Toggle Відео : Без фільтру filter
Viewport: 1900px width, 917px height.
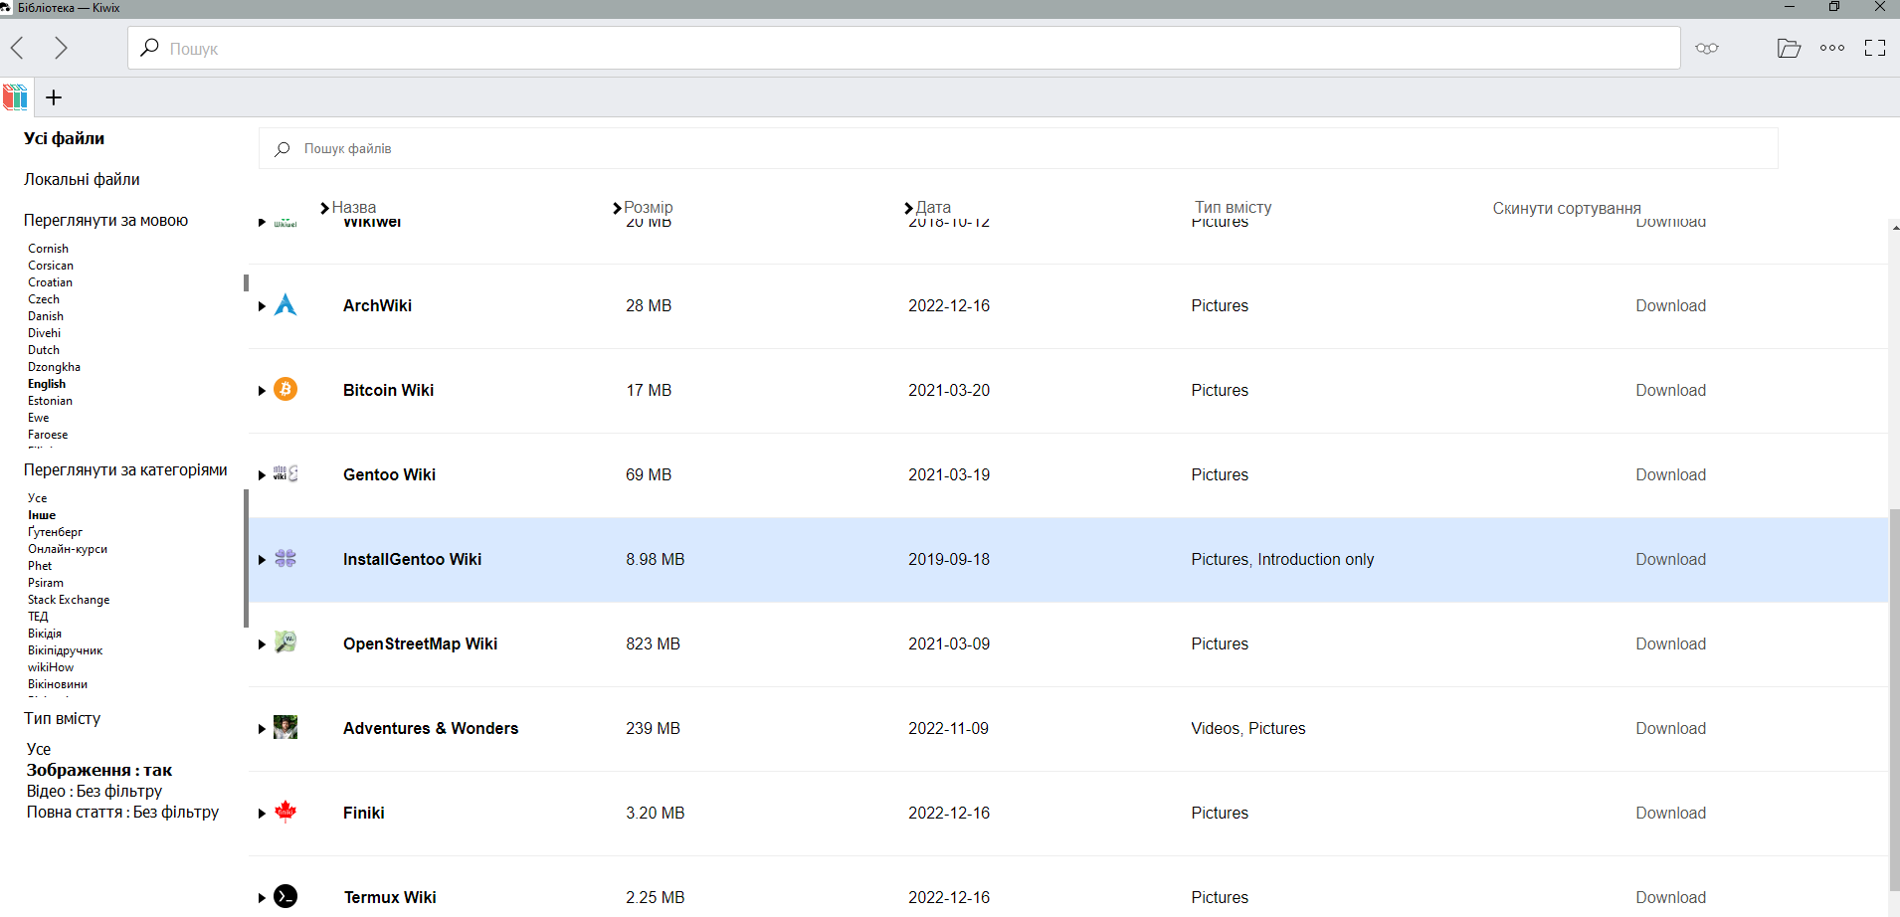click(x=94, y=791)
